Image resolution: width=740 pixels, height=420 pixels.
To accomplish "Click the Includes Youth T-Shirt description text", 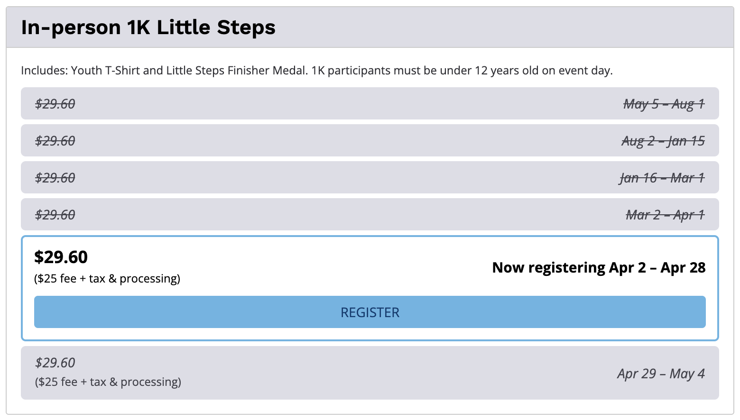I will click(x=317, y=71).
